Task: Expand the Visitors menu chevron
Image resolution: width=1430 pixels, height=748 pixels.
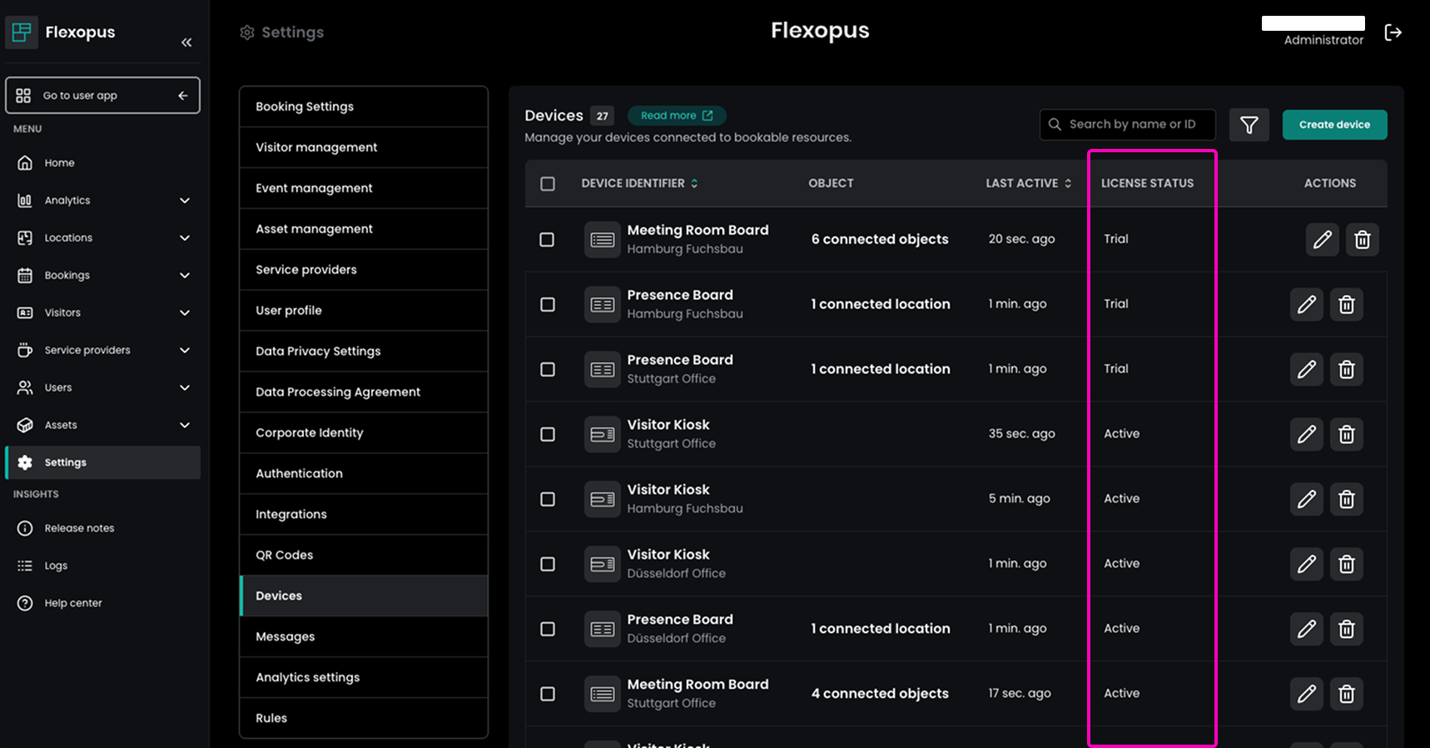Action: click(185, 313)
